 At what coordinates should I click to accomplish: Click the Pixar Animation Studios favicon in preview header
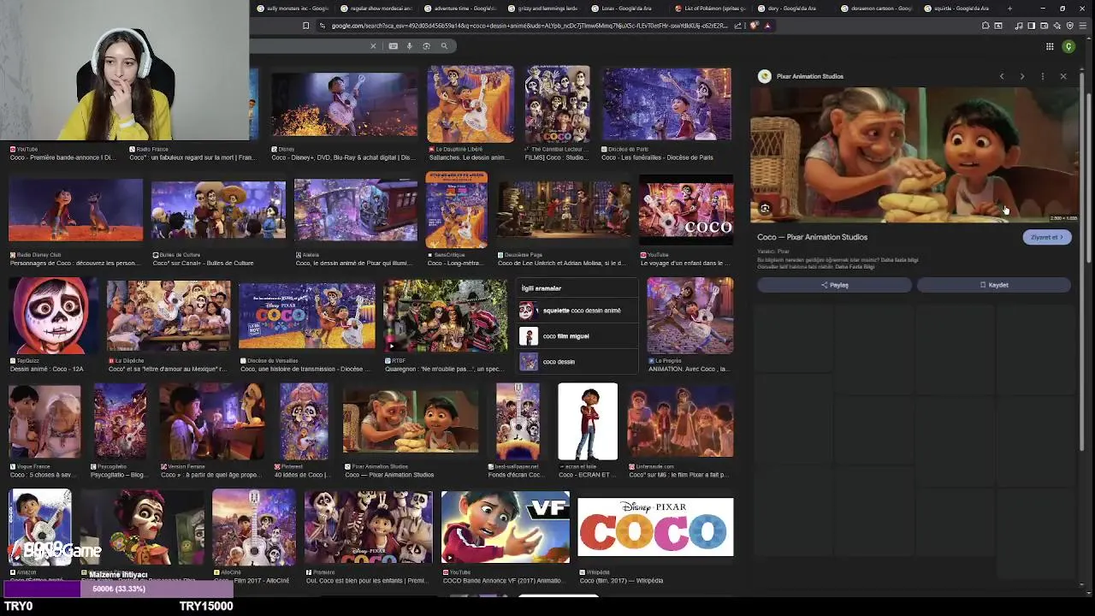[x=765, y=76]
